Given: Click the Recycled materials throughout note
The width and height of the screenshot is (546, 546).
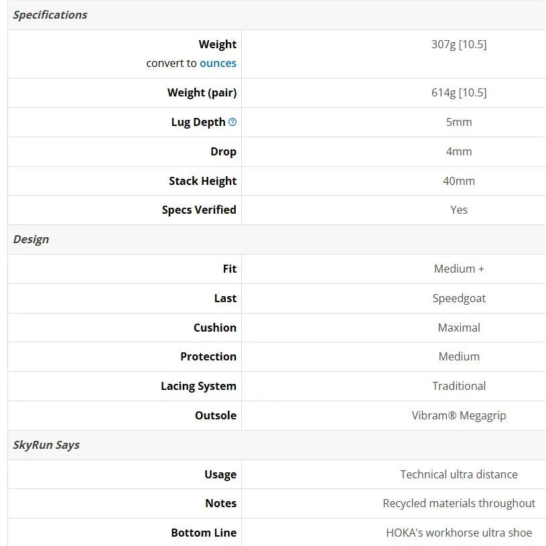Looking at the screenshot, I should (459, 503).
